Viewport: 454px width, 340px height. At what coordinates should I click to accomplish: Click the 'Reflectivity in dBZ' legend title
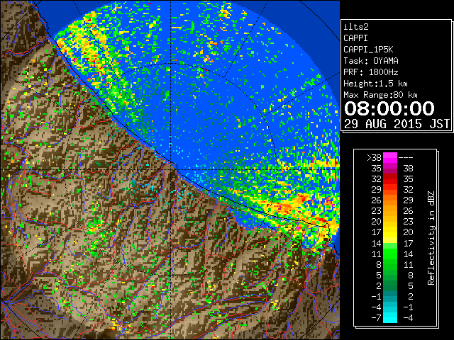click(x=431, y=238)
